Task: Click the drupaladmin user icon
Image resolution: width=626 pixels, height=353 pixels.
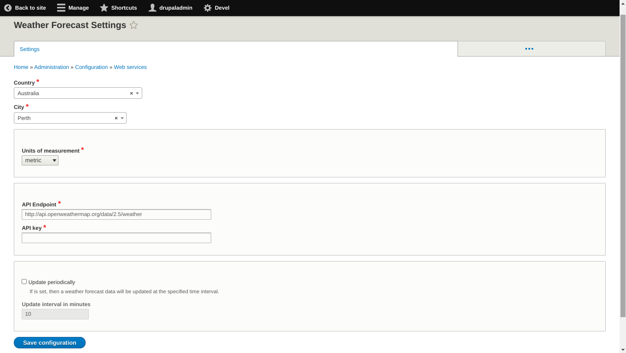Action: pos(152,8)
